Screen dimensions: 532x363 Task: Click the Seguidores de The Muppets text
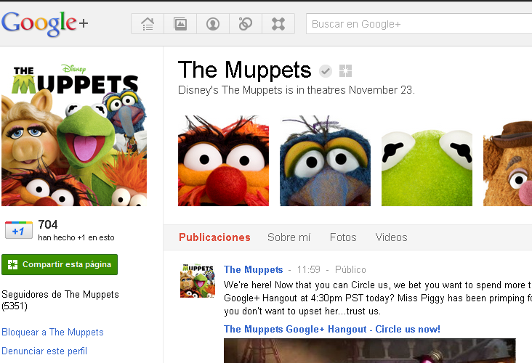coord(60,301)
